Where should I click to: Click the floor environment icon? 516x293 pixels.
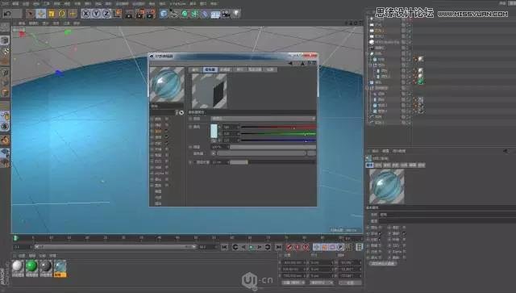click(215, 15)
